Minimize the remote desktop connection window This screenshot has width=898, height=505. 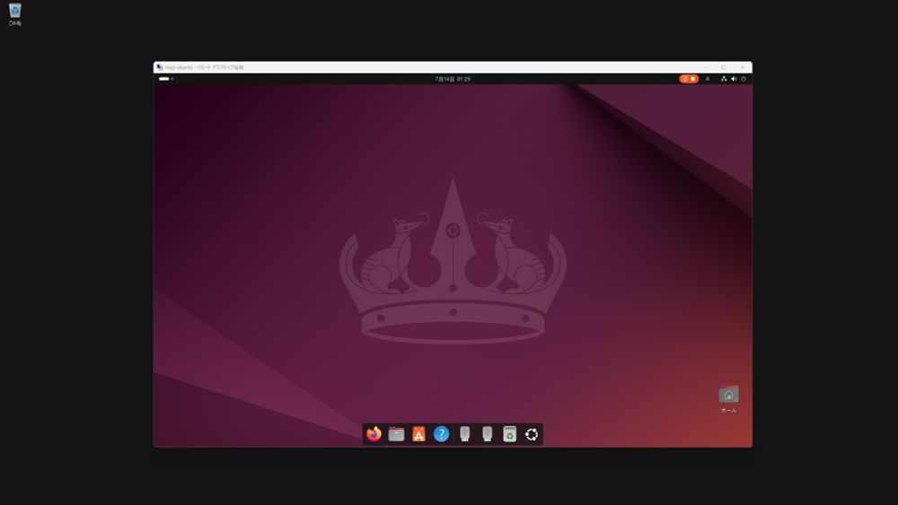point(705,67)
